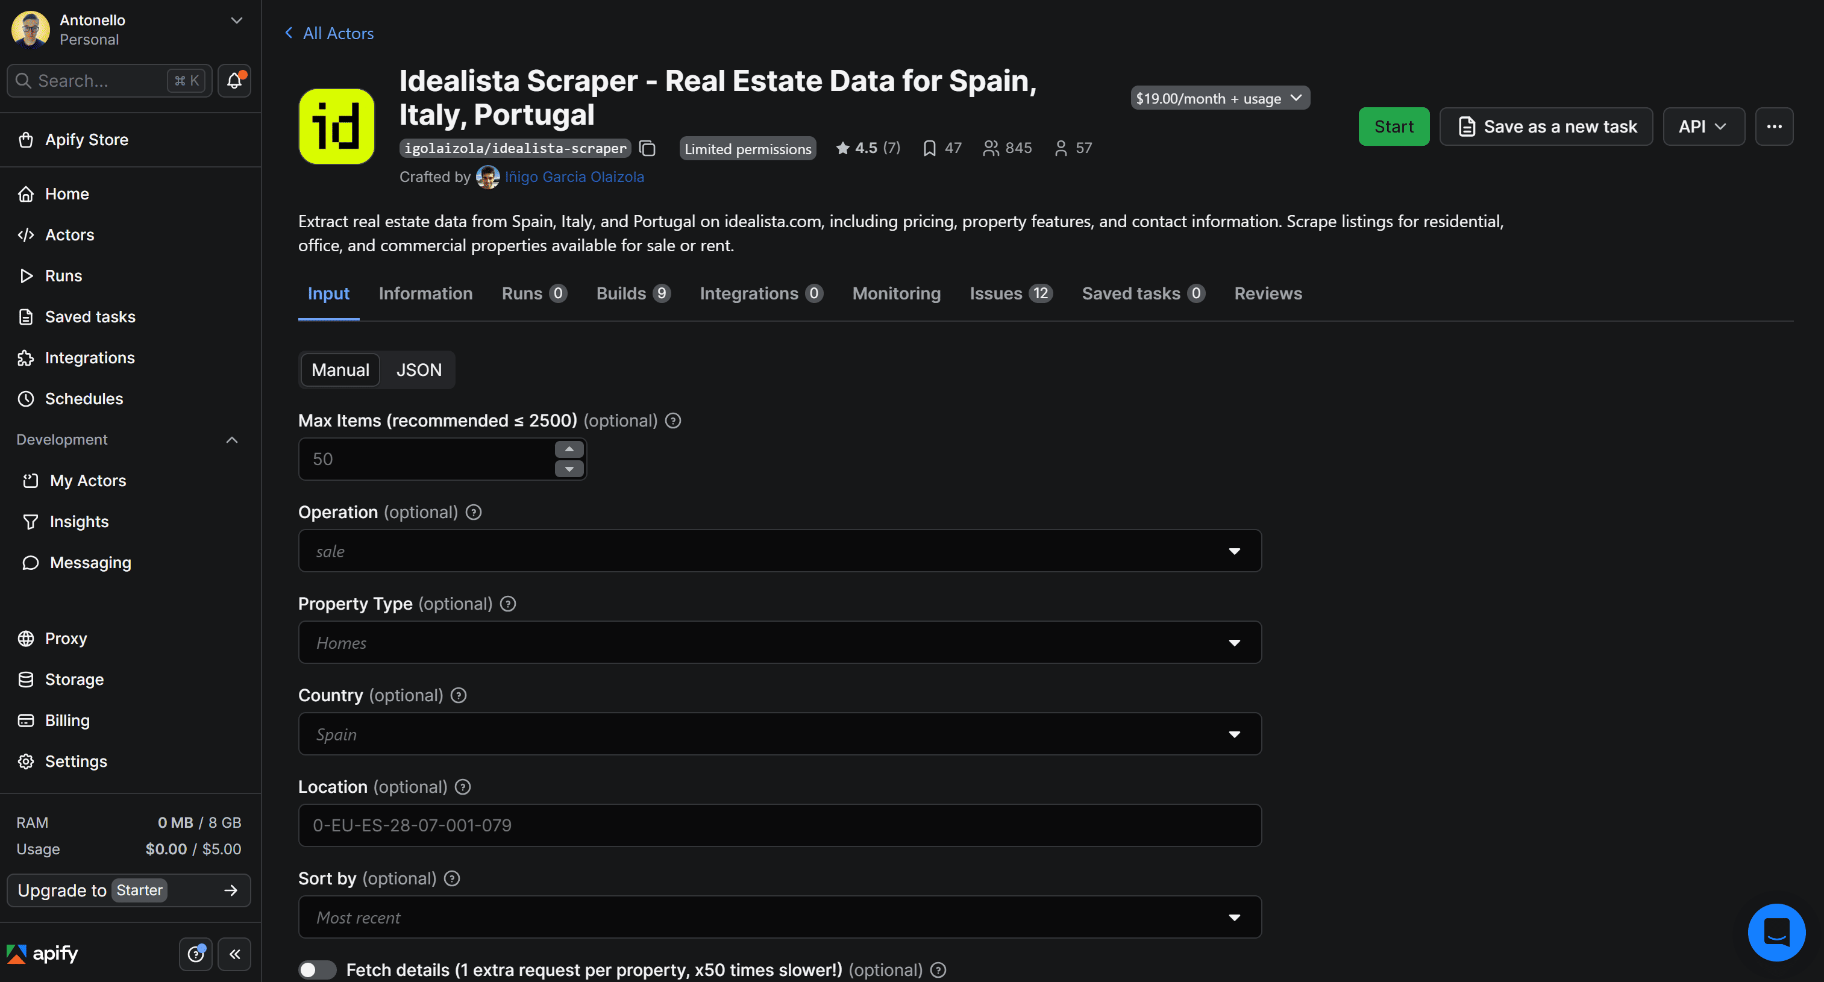1824x982 pixels.
Task: Start the Idealista Scraper actor
Action: point(1393,126)
